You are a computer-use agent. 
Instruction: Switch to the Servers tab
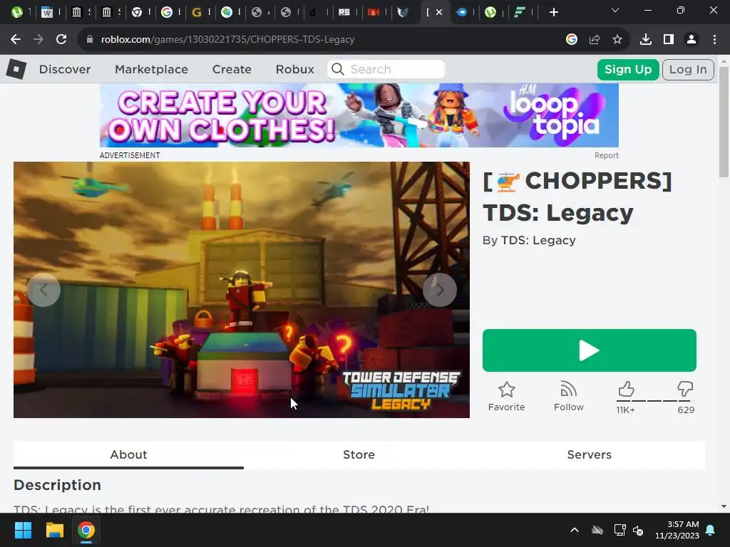590,454
